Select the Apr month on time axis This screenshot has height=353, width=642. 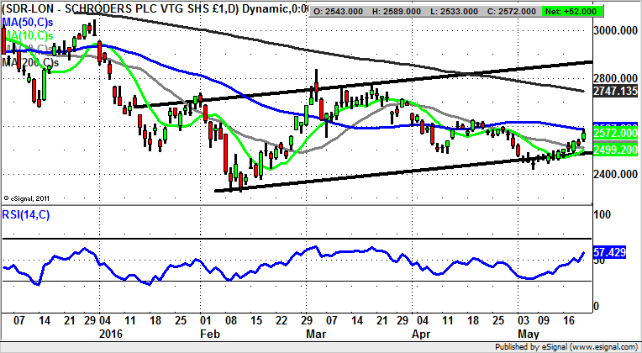pyautogui.click(x=420, y=334)
